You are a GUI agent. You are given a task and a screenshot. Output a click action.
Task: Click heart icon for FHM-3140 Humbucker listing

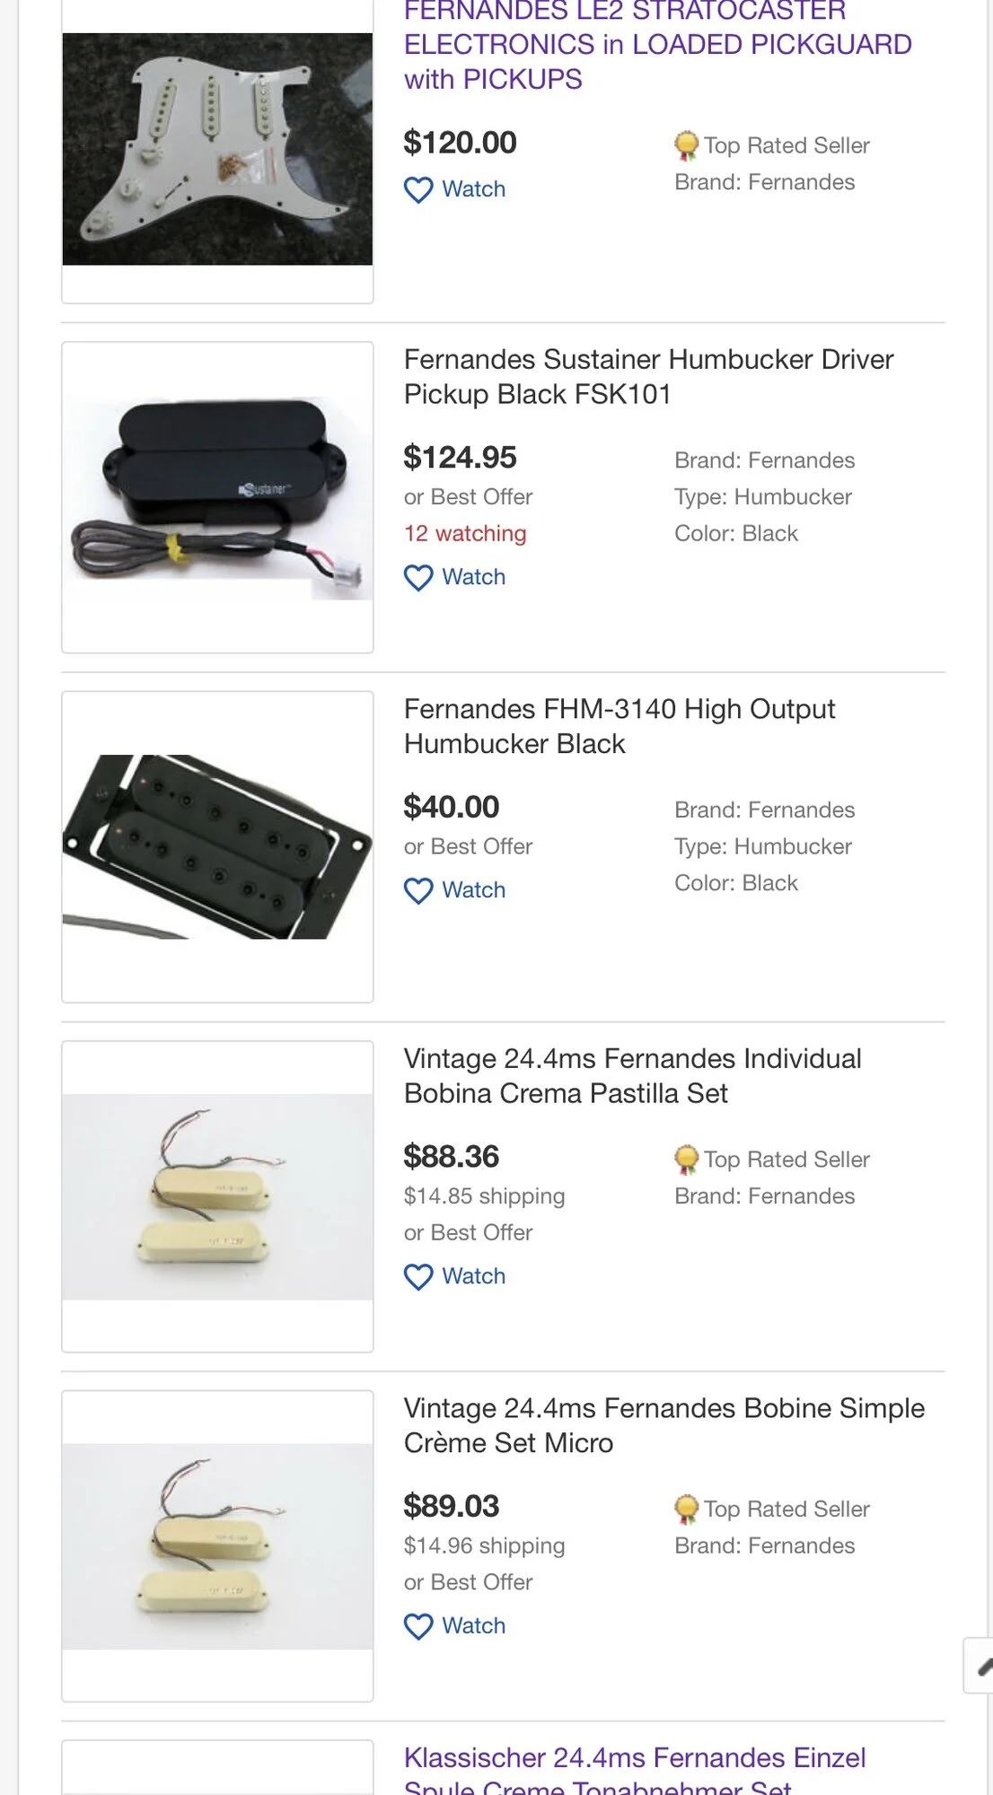(418, 891)
